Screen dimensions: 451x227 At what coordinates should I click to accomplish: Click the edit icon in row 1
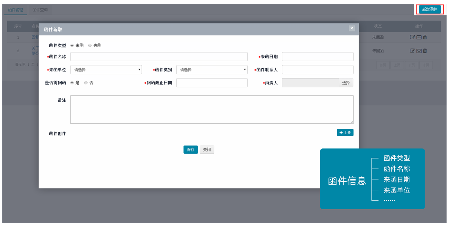(412, 37)
